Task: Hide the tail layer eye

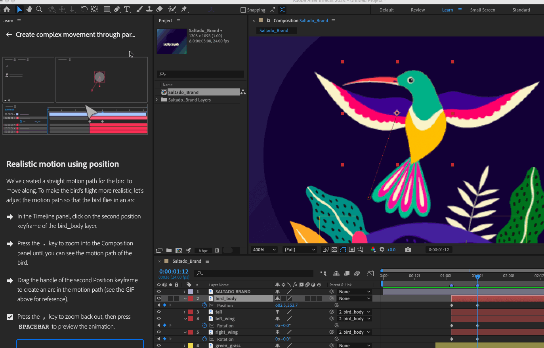Action: [159, 312]
